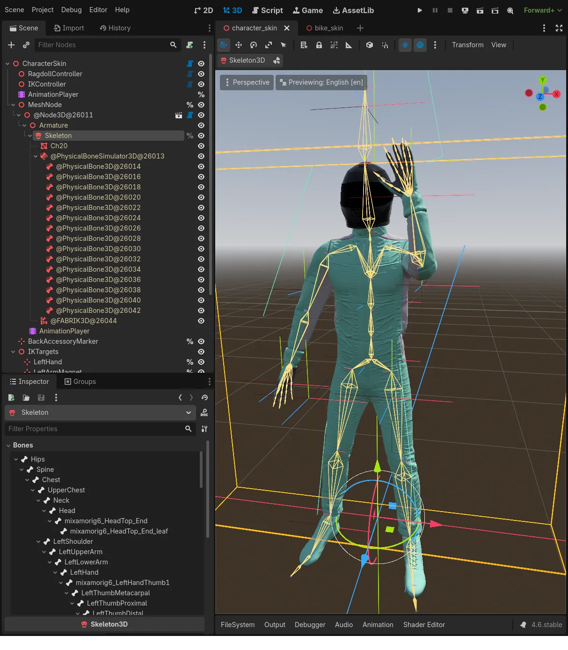Viewport: 568px width, 650px height.
Task: Collapse the MeshNode tree branch
Action: (13, 105)
